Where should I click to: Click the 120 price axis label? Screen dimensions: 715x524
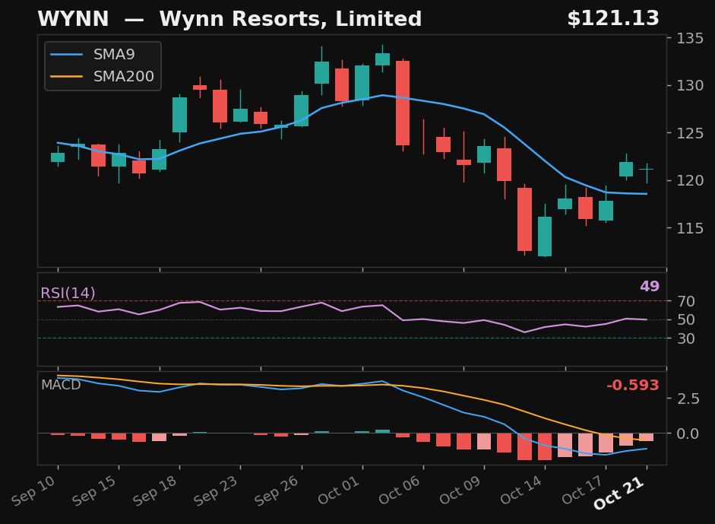pos(689,181)
